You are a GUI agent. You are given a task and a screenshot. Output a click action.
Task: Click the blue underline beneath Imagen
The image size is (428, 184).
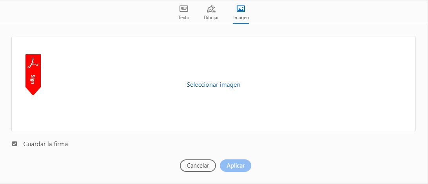coord(241,23)
